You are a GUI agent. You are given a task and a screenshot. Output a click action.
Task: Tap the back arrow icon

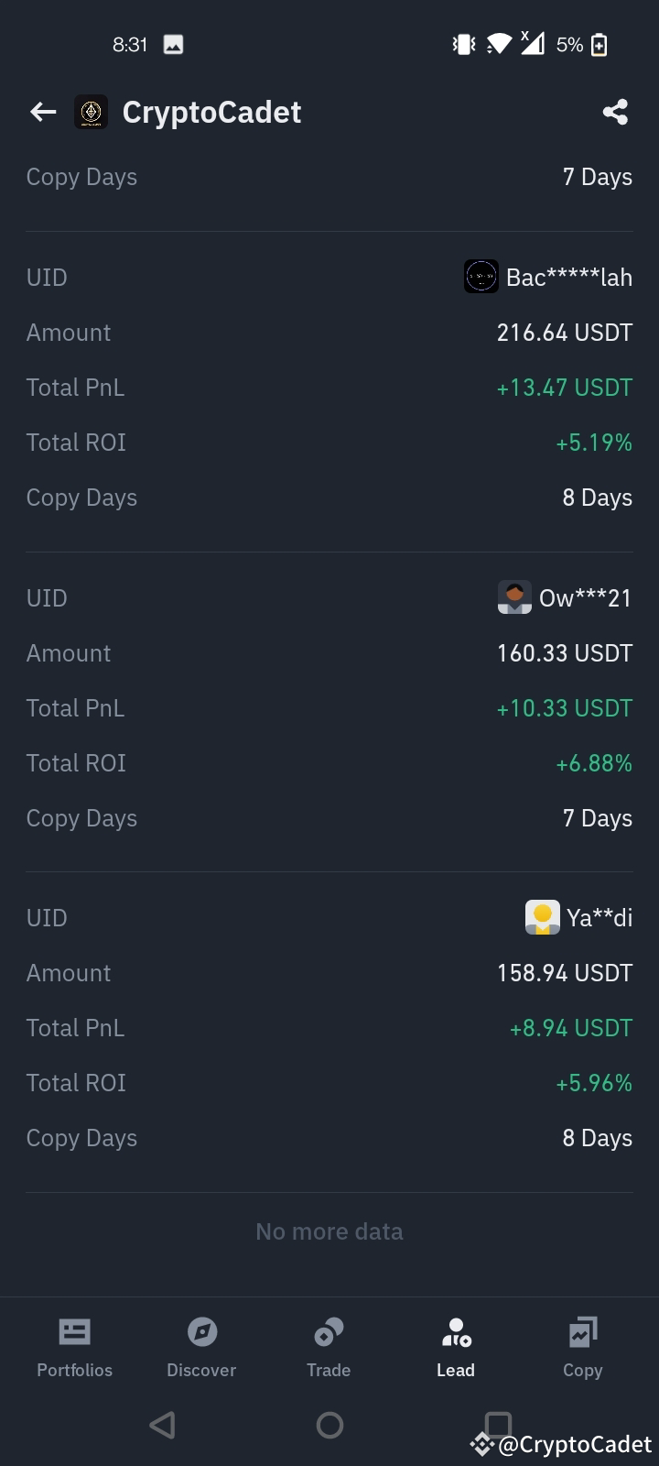43,112
